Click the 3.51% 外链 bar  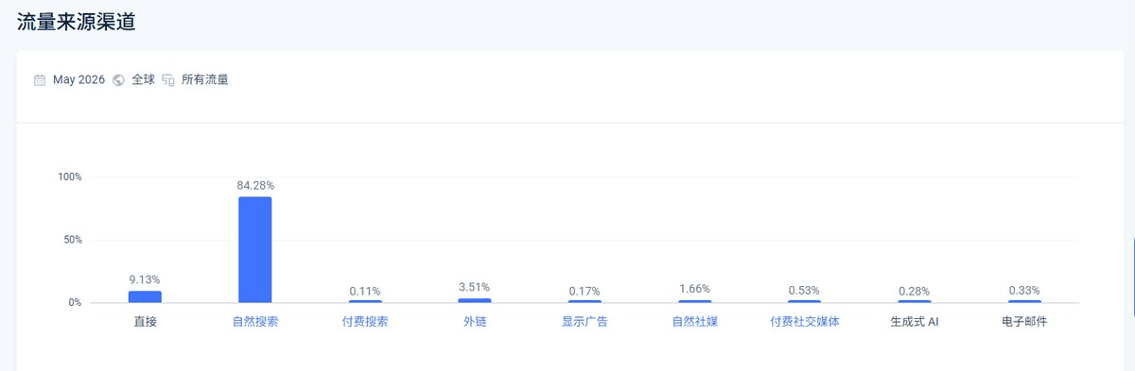coord(475,300)
